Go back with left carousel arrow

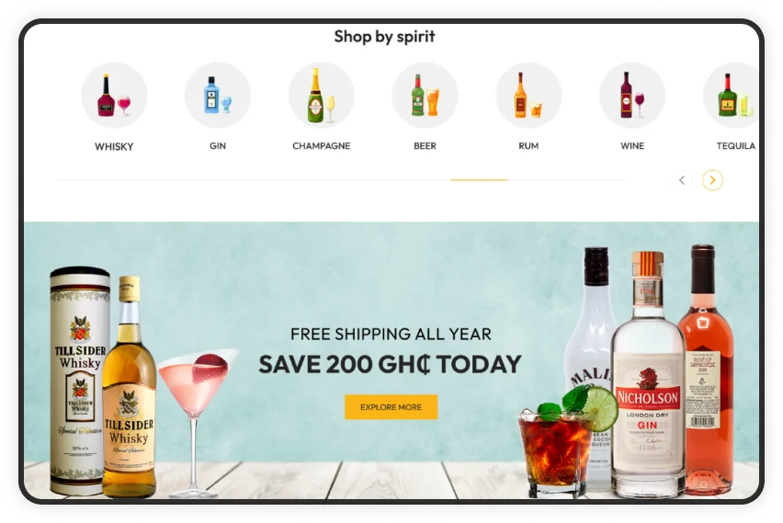682,180
